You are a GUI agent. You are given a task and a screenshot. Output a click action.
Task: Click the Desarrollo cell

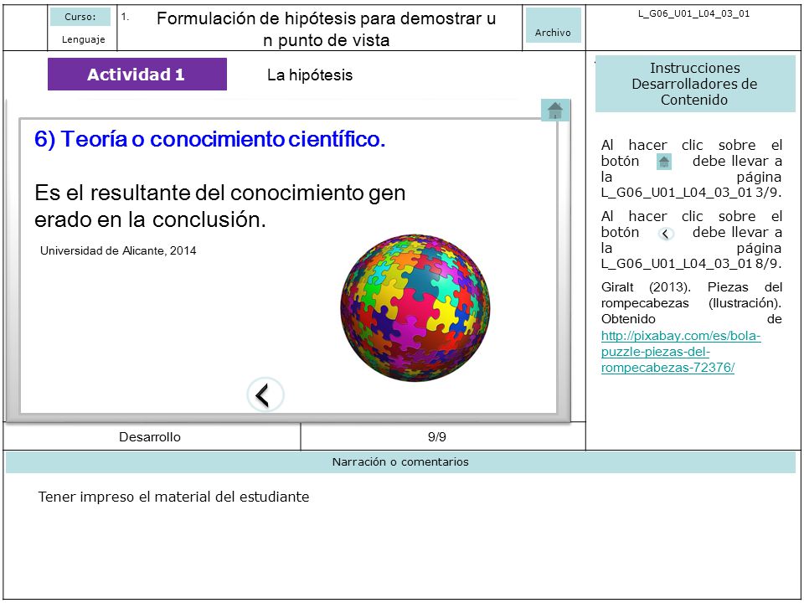click(x=150, y=437)
